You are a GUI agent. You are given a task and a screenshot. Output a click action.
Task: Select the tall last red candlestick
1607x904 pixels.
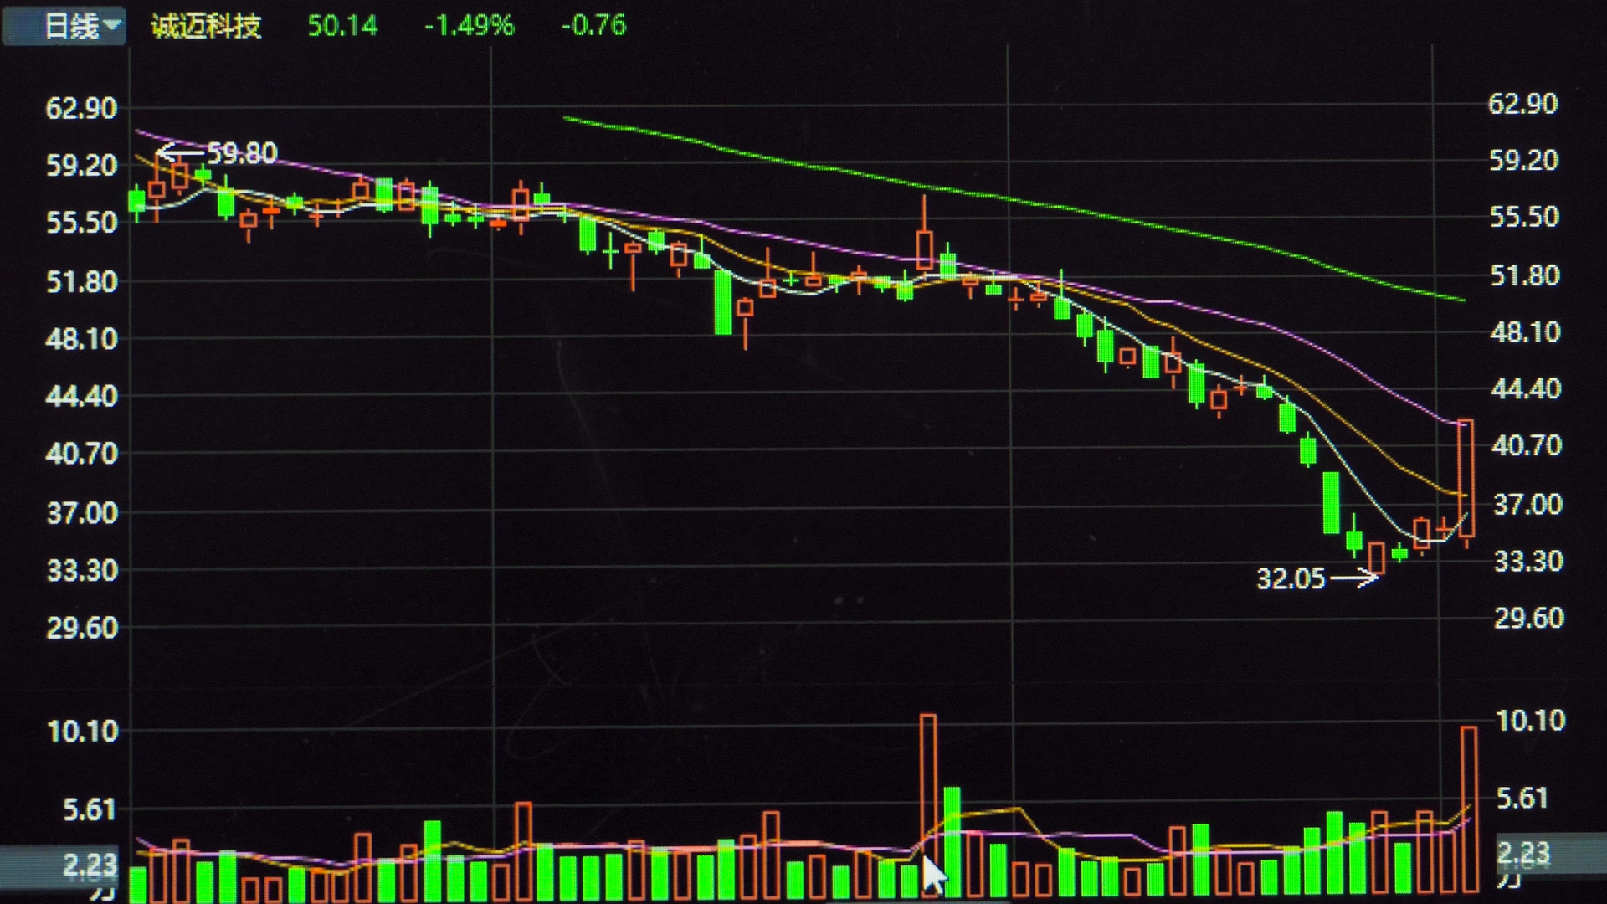(1466, 477)
